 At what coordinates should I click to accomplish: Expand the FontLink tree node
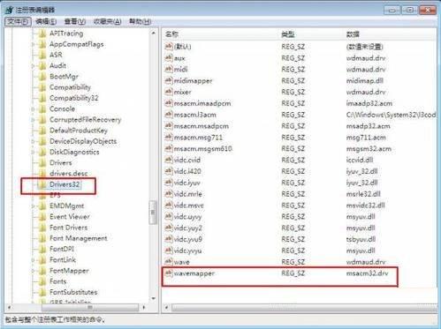[x=33, y=260]
